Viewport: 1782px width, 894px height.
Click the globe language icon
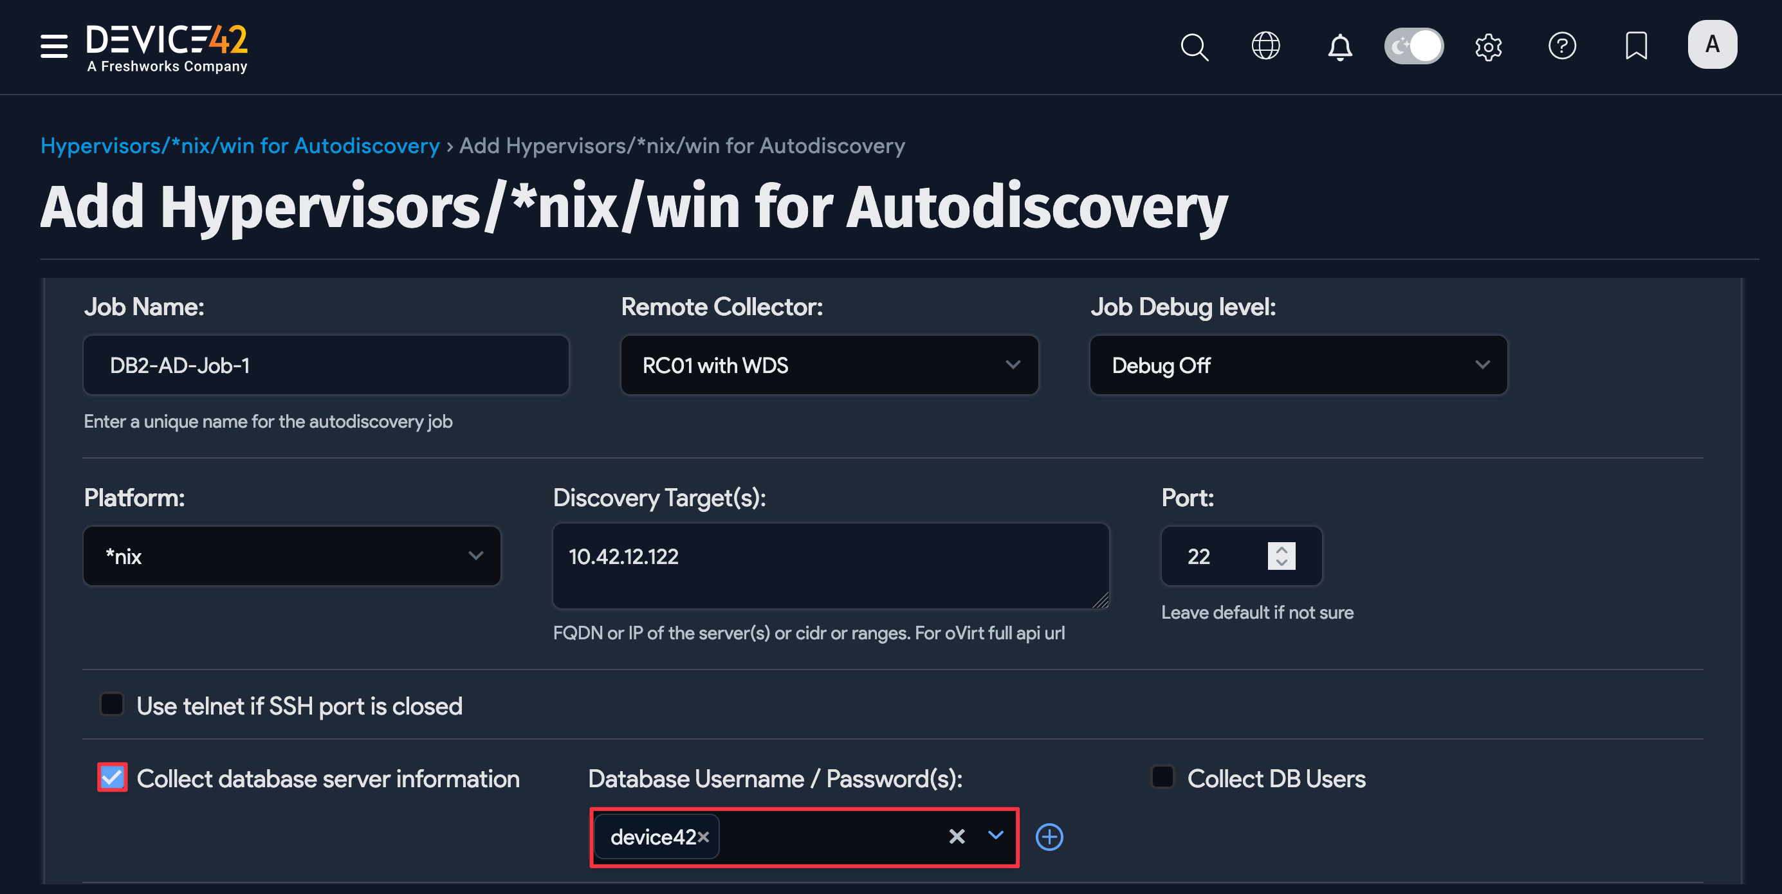coord(1266,46)
